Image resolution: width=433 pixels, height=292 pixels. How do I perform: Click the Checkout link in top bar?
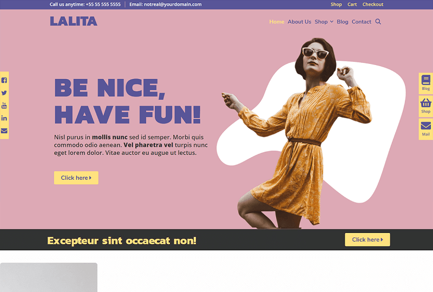(373, 4)
